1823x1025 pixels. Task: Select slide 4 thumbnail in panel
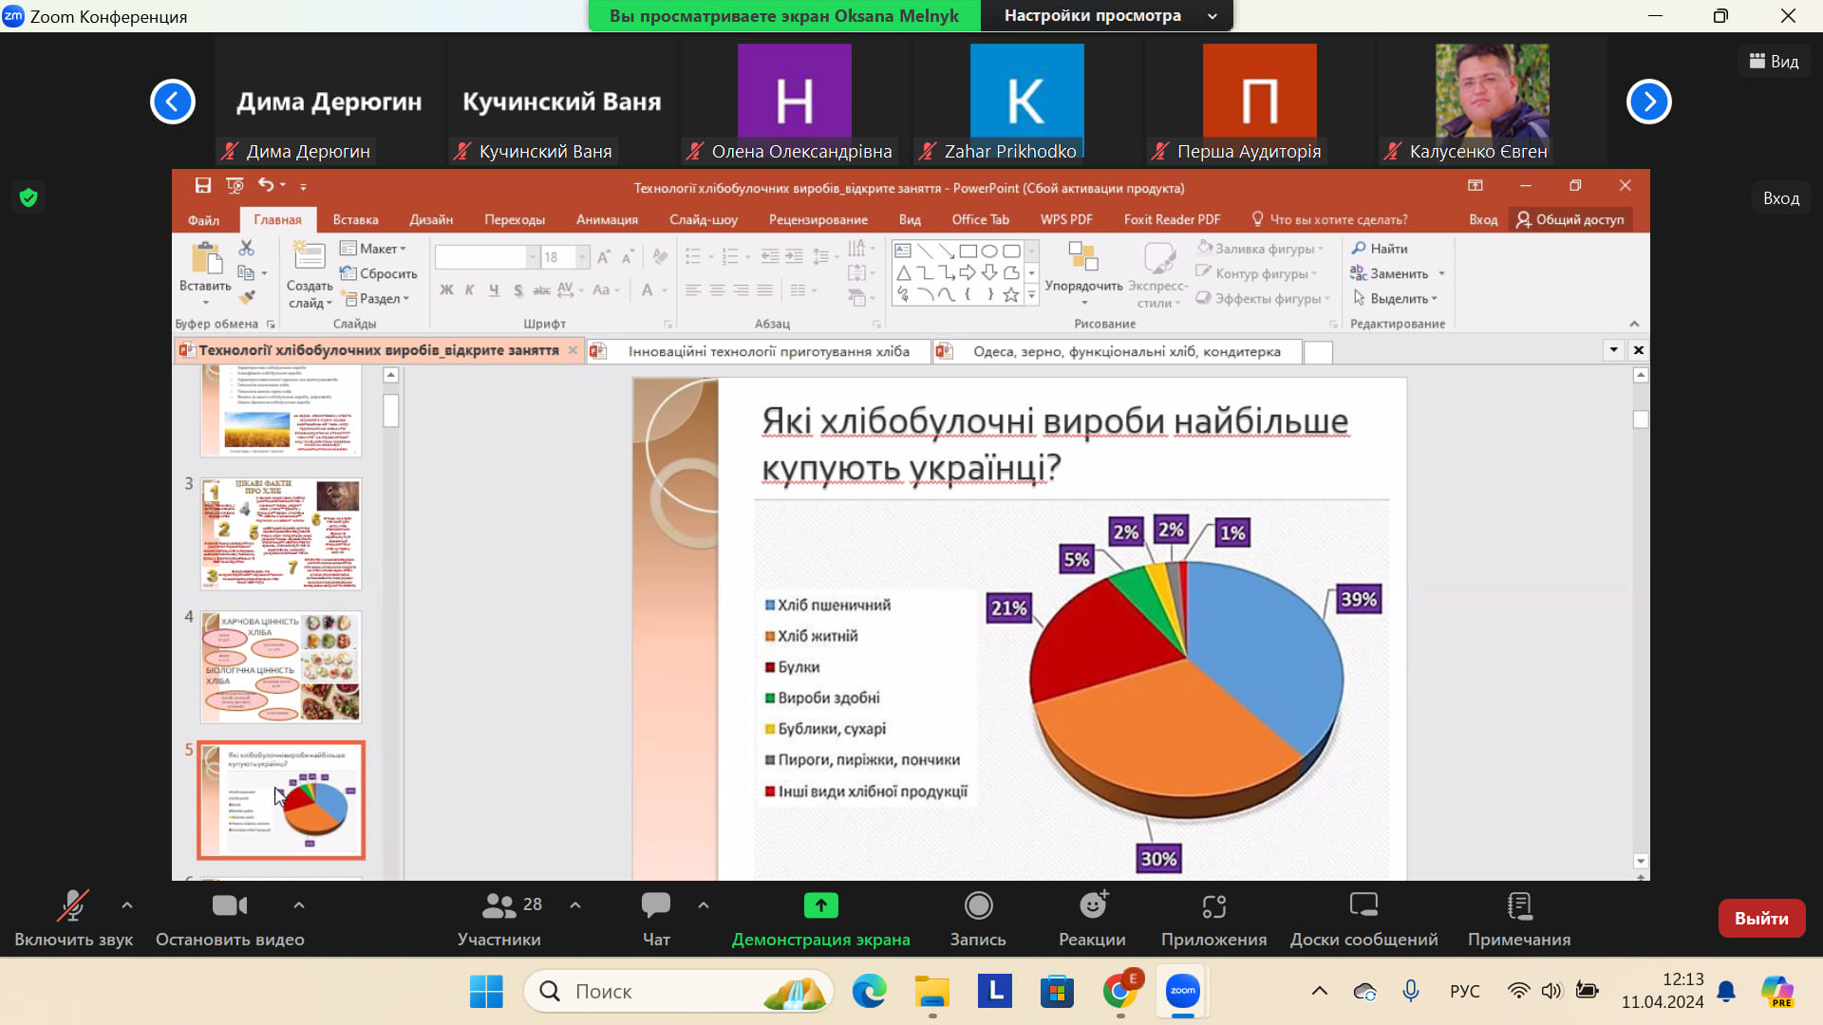pyautogui.click(x=281, y=666)
